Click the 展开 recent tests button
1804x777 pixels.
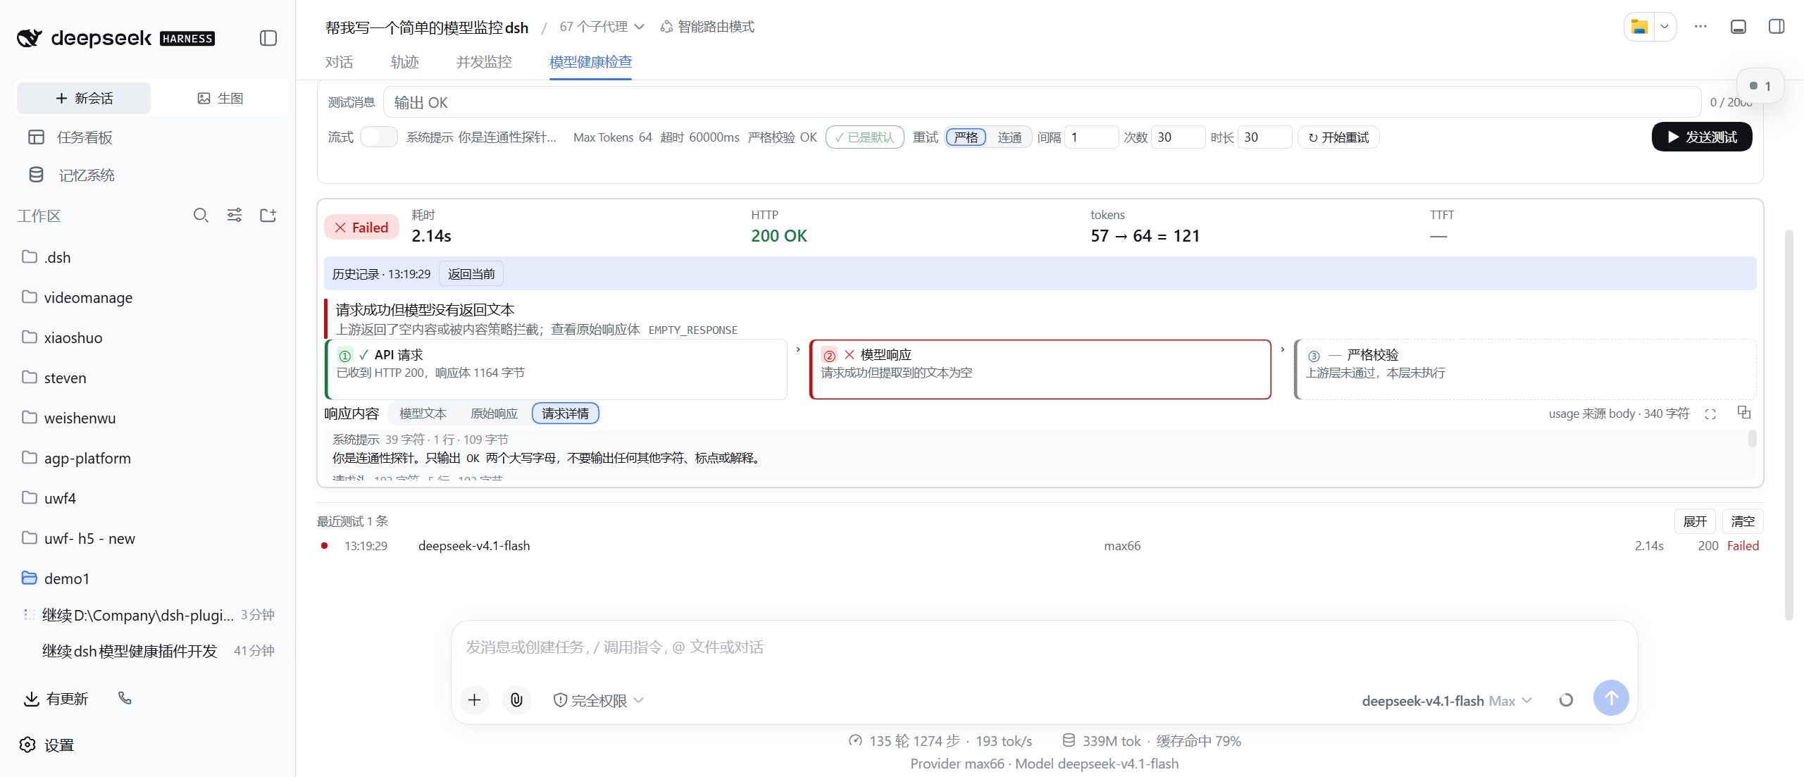(x=1695, y=521)
